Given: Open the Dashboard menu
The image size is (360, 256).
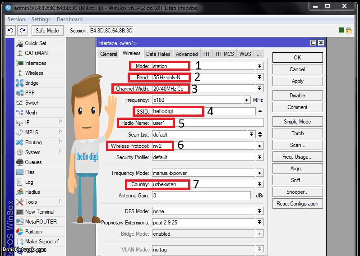Looking at the screenshot, I should point(69,19).
